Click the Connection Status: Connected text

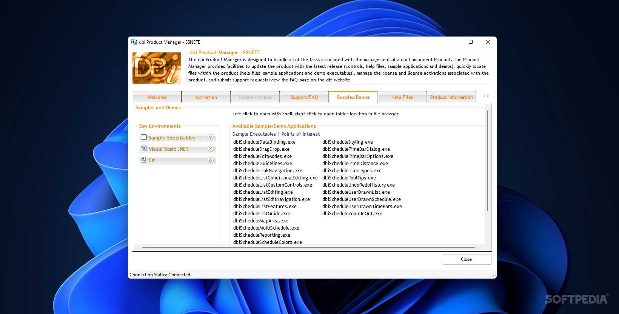[160, 275]
